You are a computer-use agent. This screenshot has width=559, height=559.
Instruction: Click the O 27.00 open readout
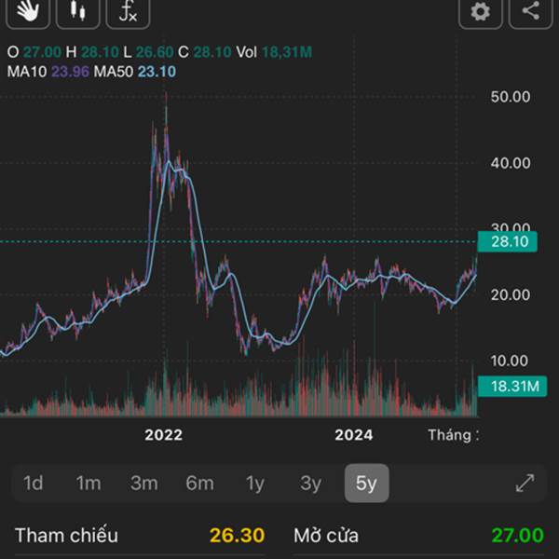point(34,52)
